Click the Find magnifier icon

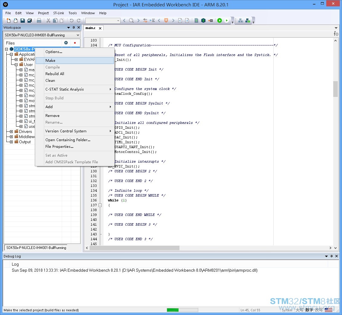[131, 21]
